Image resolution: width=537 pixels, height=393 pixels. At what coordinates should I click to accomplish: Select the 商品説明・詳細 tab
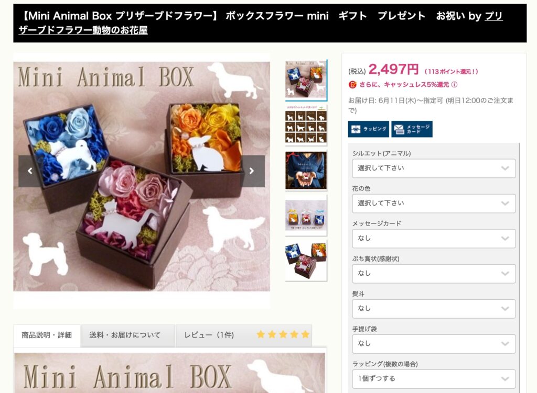[47, 335]
